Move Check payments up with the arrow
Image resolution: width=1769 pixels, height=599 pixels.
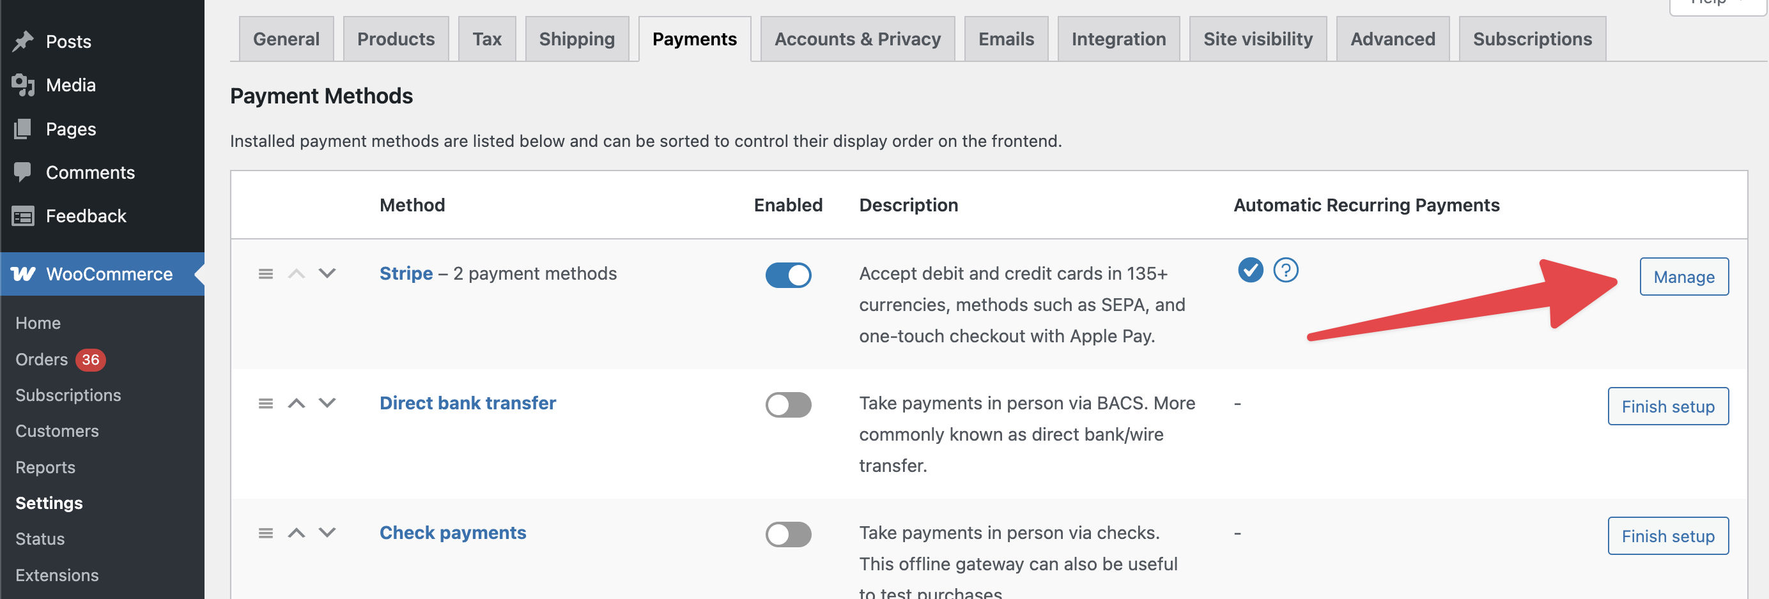point(297,533)
